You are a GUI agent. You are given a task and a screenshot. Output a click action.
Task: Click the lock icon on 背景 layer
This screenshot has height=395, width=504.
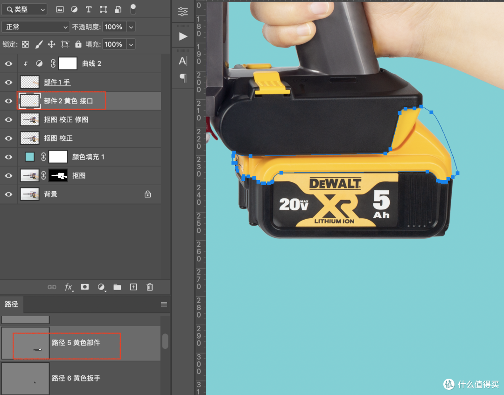click(147, 194)
